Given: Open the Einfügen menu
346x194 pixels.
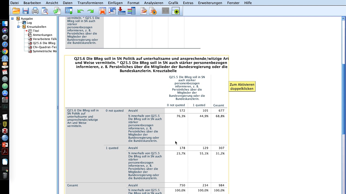Looking at the screenshot, I should [x=115, y=3].
